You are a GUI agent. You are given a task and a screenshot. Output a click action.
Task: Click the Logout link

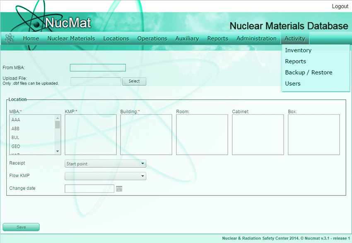[x=340, y=6]
